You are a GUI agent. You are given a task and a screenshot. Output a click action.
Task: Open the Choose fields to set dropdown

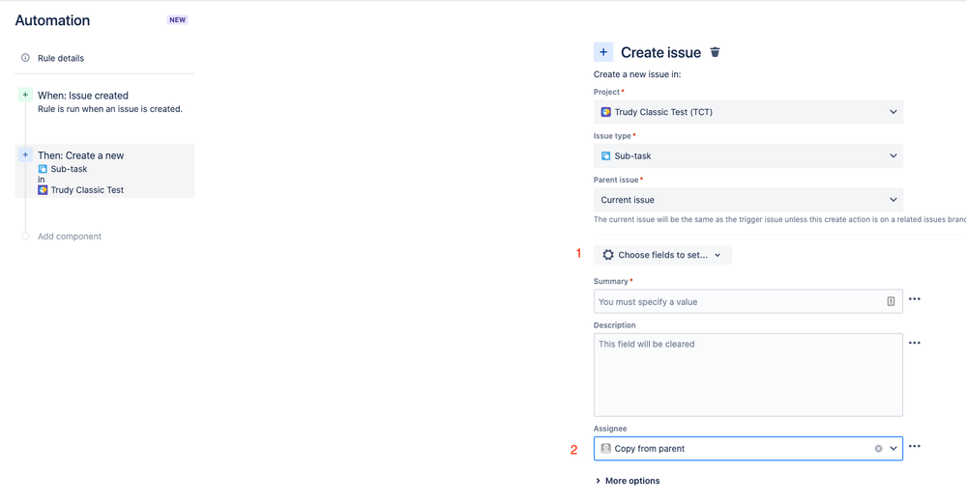(x=663, y=255)
